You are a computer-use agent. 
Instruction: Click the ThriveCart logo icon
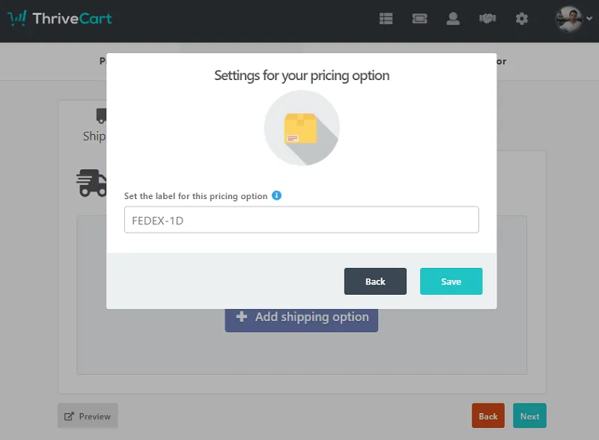coord(16,17)
